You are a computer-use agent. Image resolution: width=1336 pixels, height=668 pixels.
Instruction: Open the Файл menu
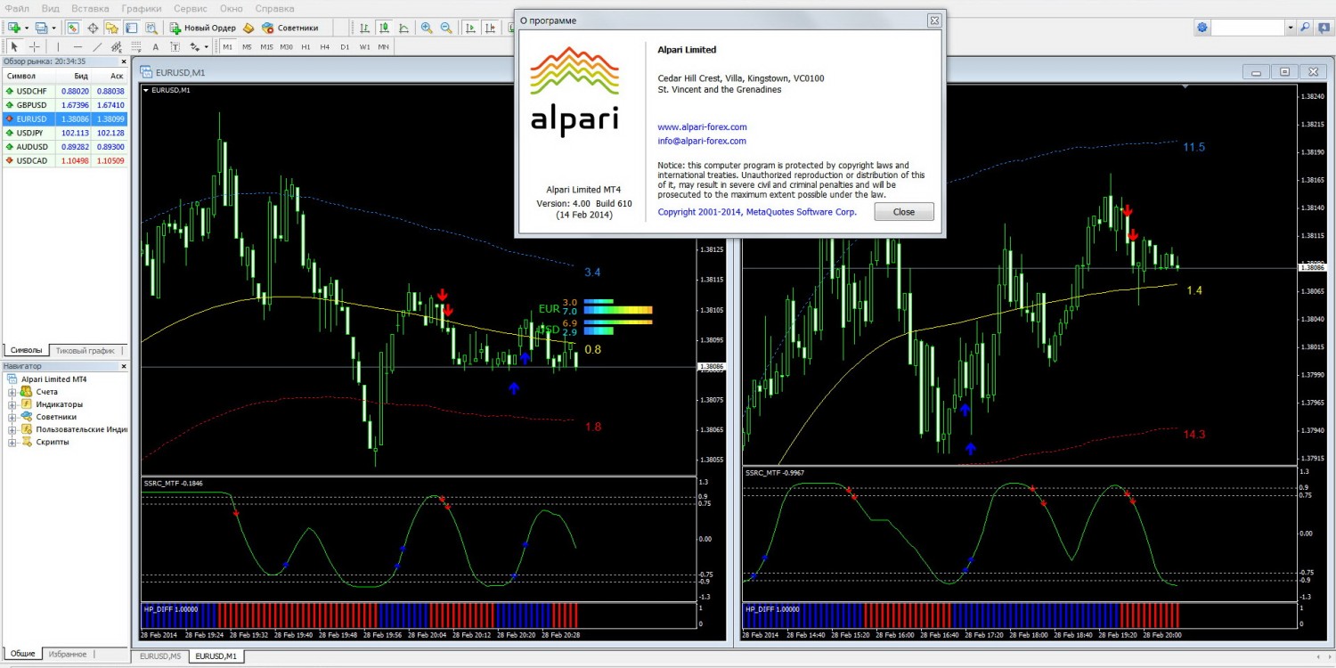(17, 8)
